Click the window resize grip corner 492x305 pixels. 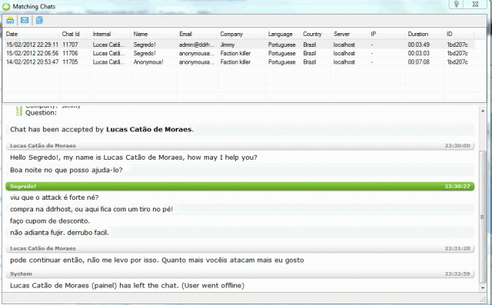pos(483,300)
